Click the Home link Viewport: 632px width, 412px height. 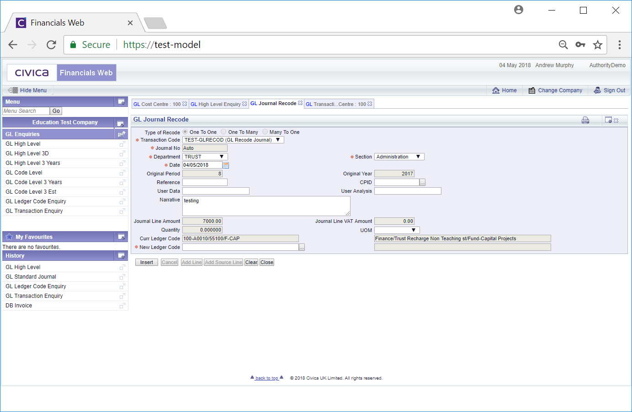click(505, 90)
